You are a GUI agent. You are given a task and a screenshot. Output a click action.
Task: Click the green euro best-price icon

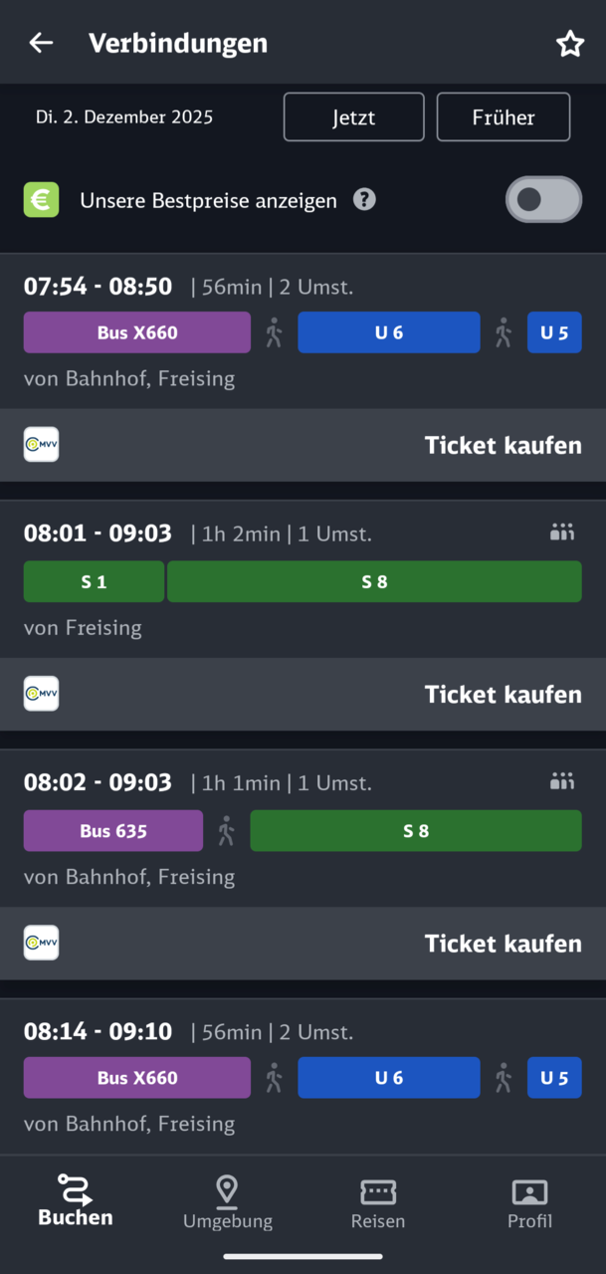click(x=41, y=199)
